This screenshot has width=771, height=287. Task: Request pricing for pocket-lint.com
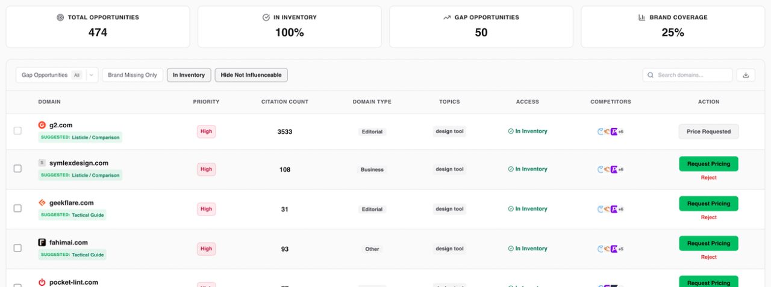click(x=708, y=282)
